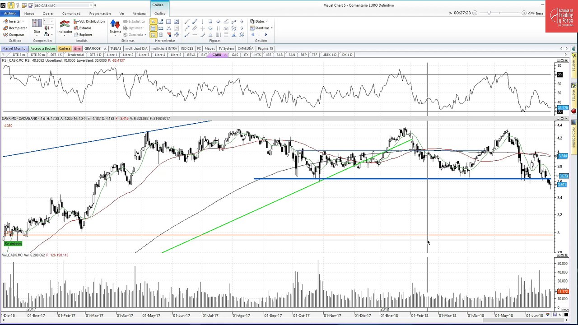Select the Días compression icon
Viewport: 578px width, 325px height.
point(37,23)
